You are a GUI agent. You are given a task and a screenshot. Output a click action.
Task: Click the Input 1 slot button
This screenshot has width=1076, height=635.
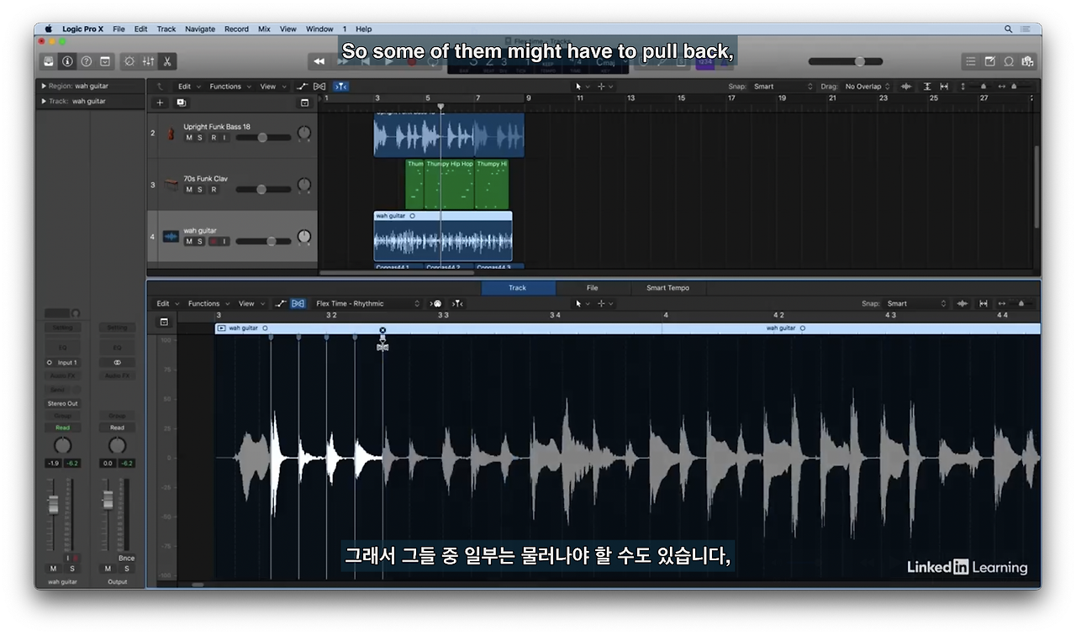[x=62, y=363]
